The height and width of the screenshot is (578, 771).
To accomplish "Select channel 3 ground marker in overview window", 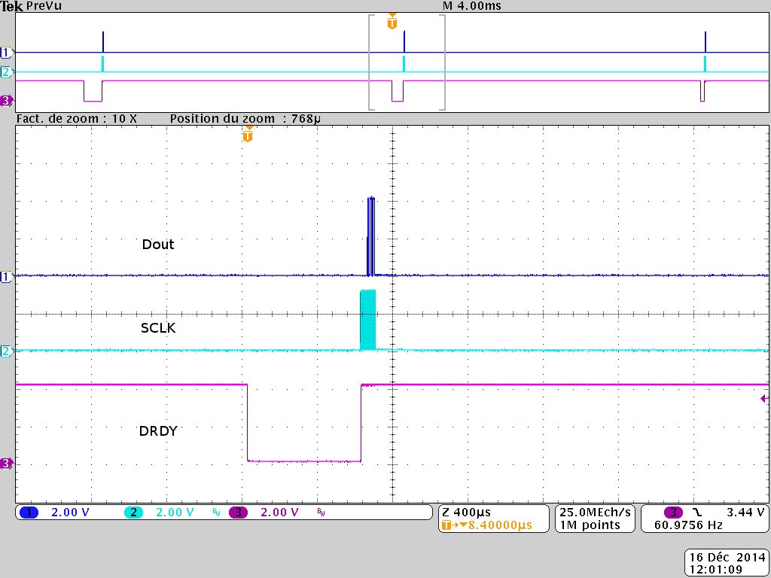I will tap(6, 101).
